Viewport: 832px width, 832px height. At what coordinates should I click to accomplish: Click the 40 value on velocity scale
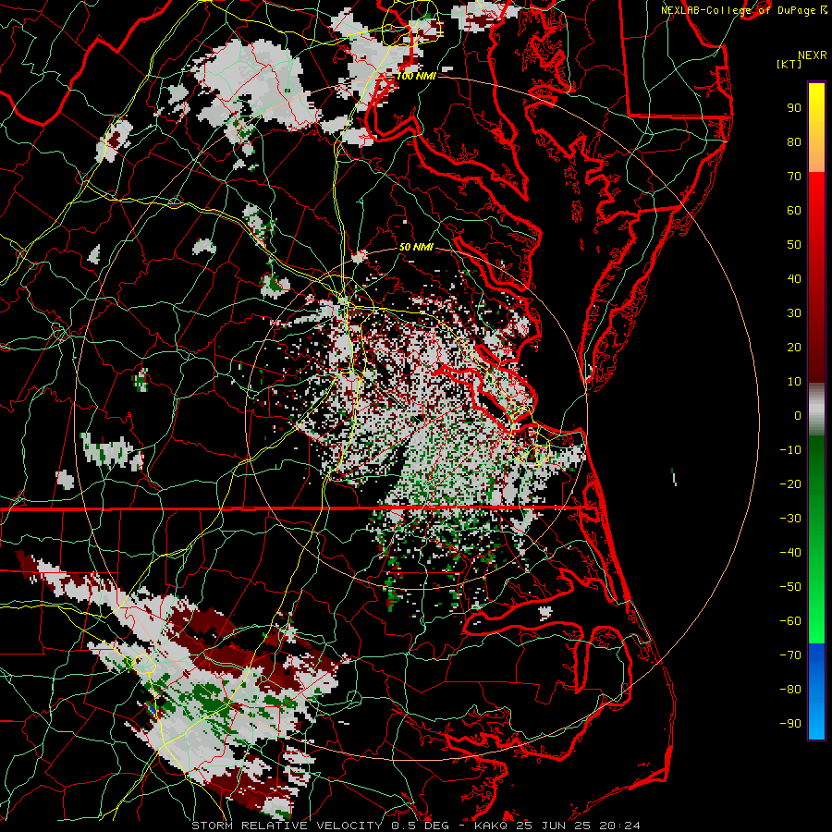pyautogui.click(x=794, y=278)
